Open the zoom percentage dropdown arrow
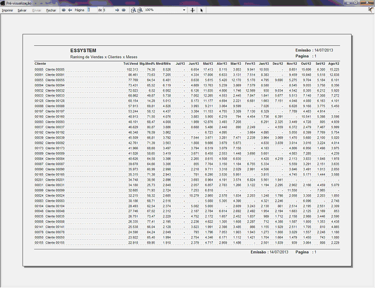The width and height of the screenshot is (375, 288). point(184,10)
